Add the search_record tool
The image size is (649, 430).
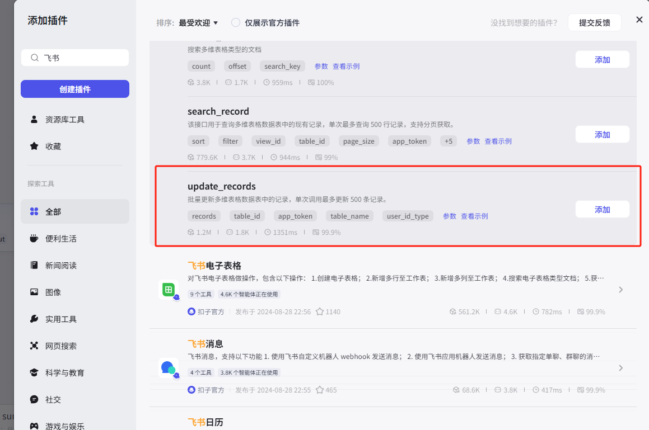pos(602,135)
